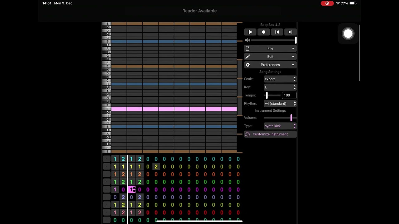
Task: Start playback with the play button
Action: pyautogui.click(x=250, y=32)
